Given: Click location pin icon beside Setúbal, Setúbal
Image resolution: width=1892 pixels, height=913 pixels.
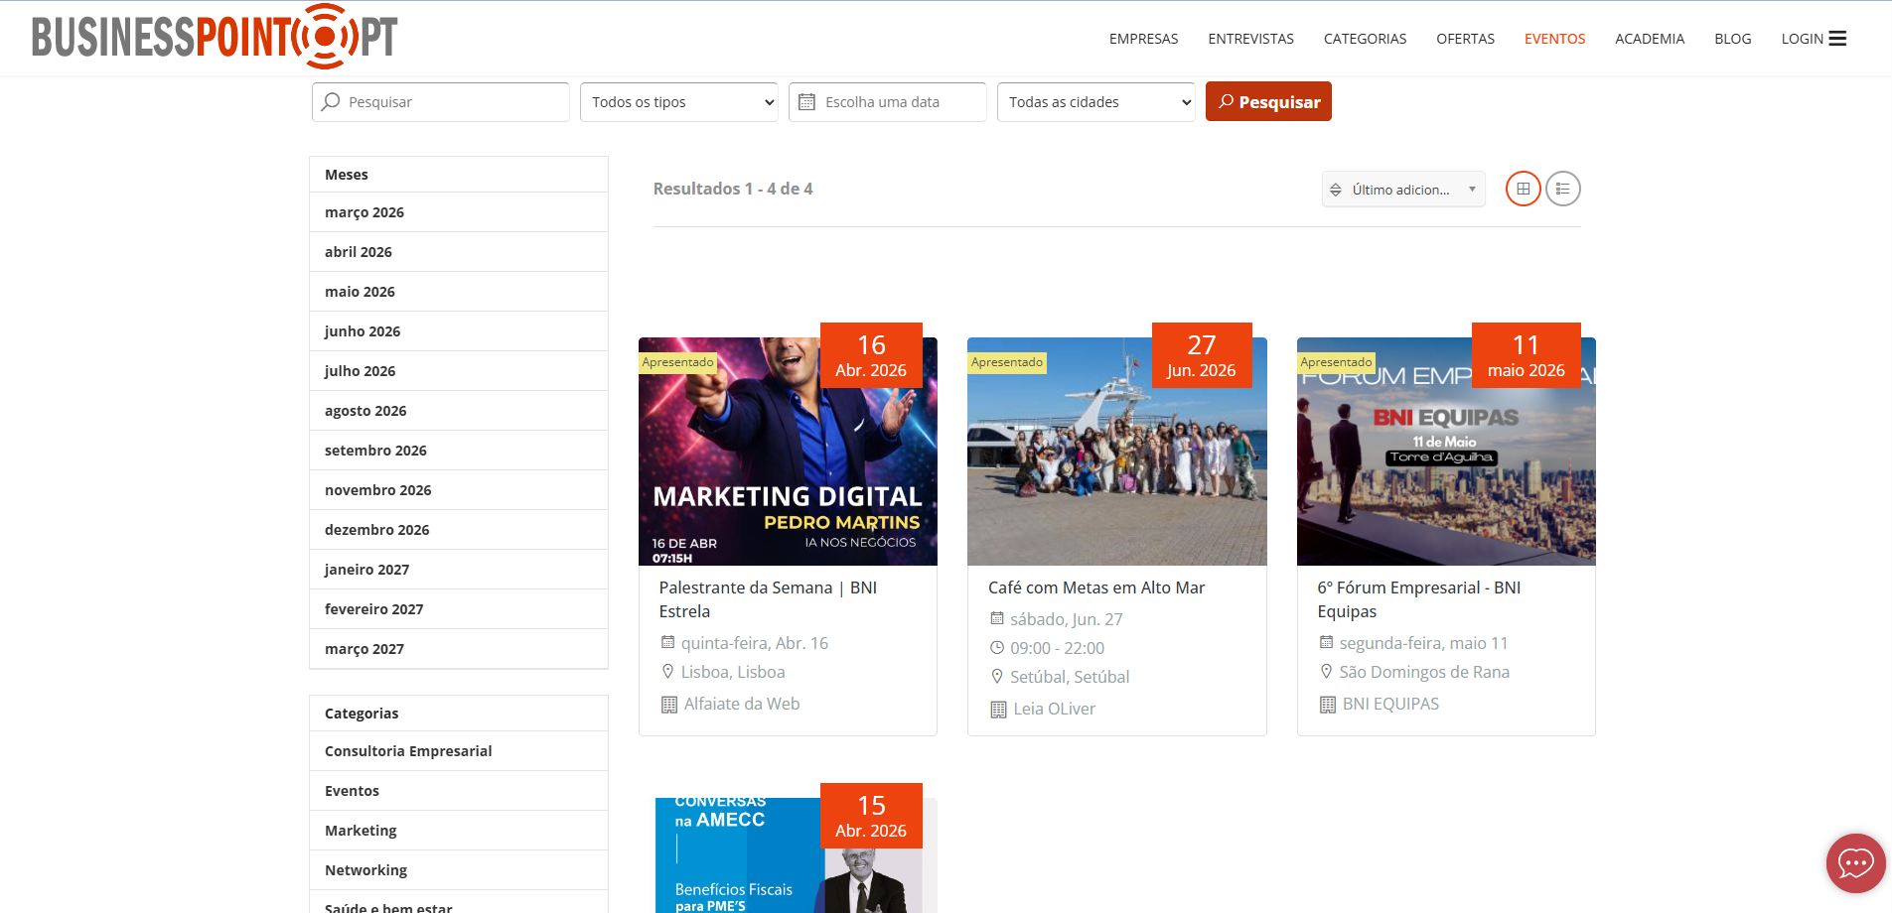Looking at the screenshot, I should [x=997, y=677].
